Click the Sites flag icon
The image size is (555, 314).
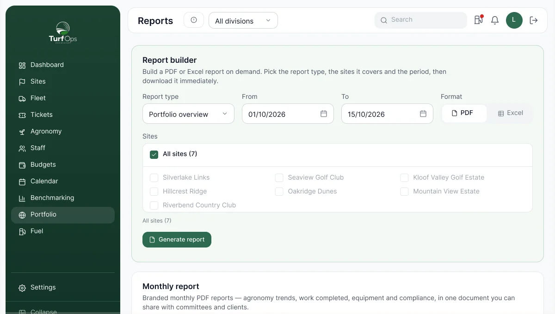(x=22, y=82)
